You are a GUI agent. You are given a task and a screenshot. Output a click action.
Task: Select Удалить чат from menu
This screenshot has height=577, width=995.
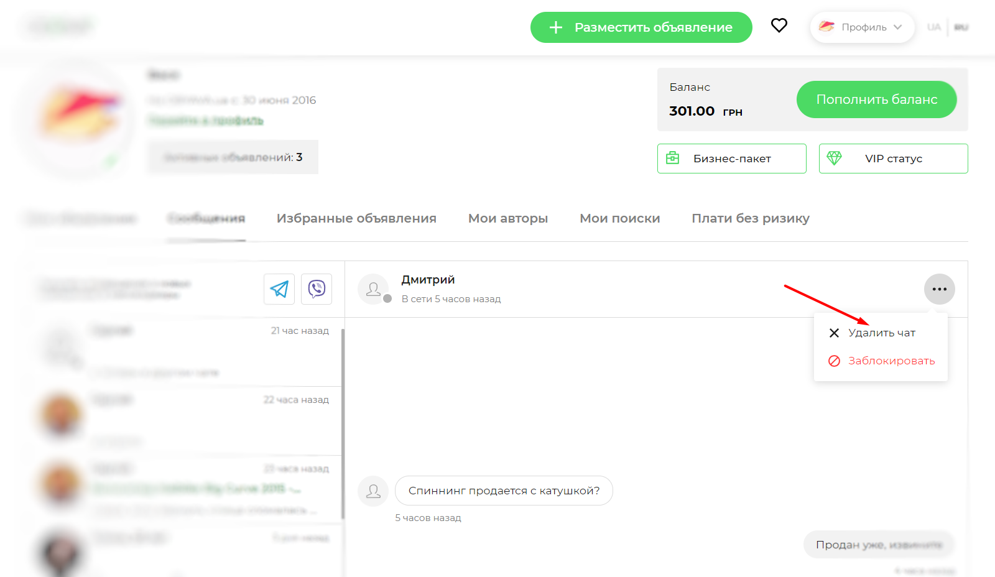click(x=881, y=333)
